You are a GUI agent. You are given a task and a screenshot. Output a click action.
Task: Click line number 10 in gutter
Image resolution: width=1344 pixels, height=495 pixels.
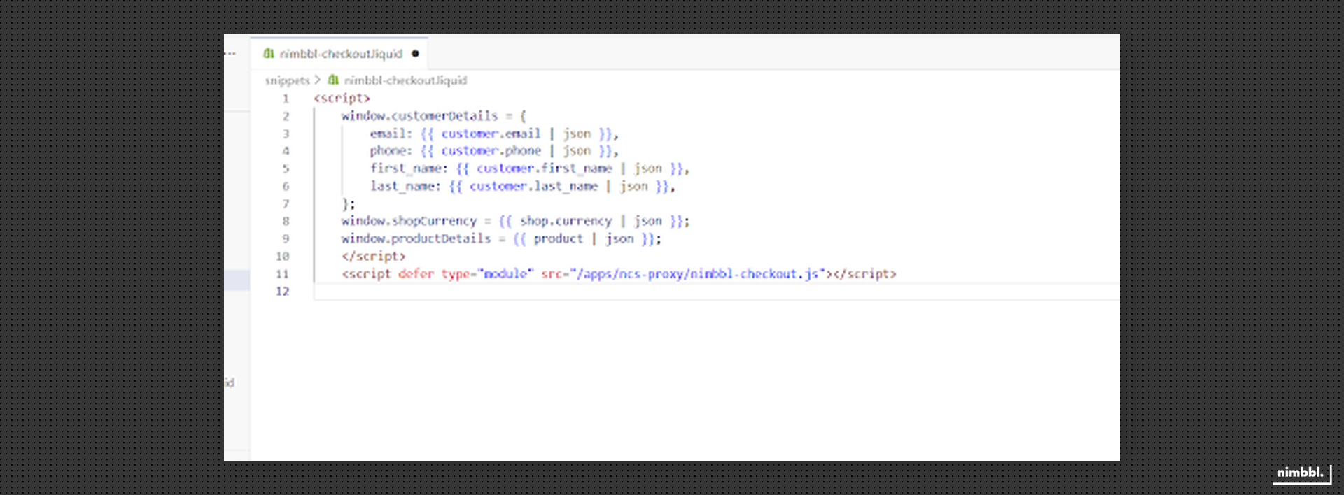pyautogui.click(x=282, y=257)
